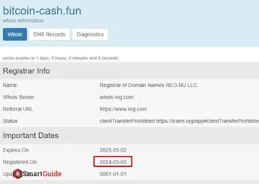Click the 'Status' label
This screenshot has width=259, height=184.
10,121
